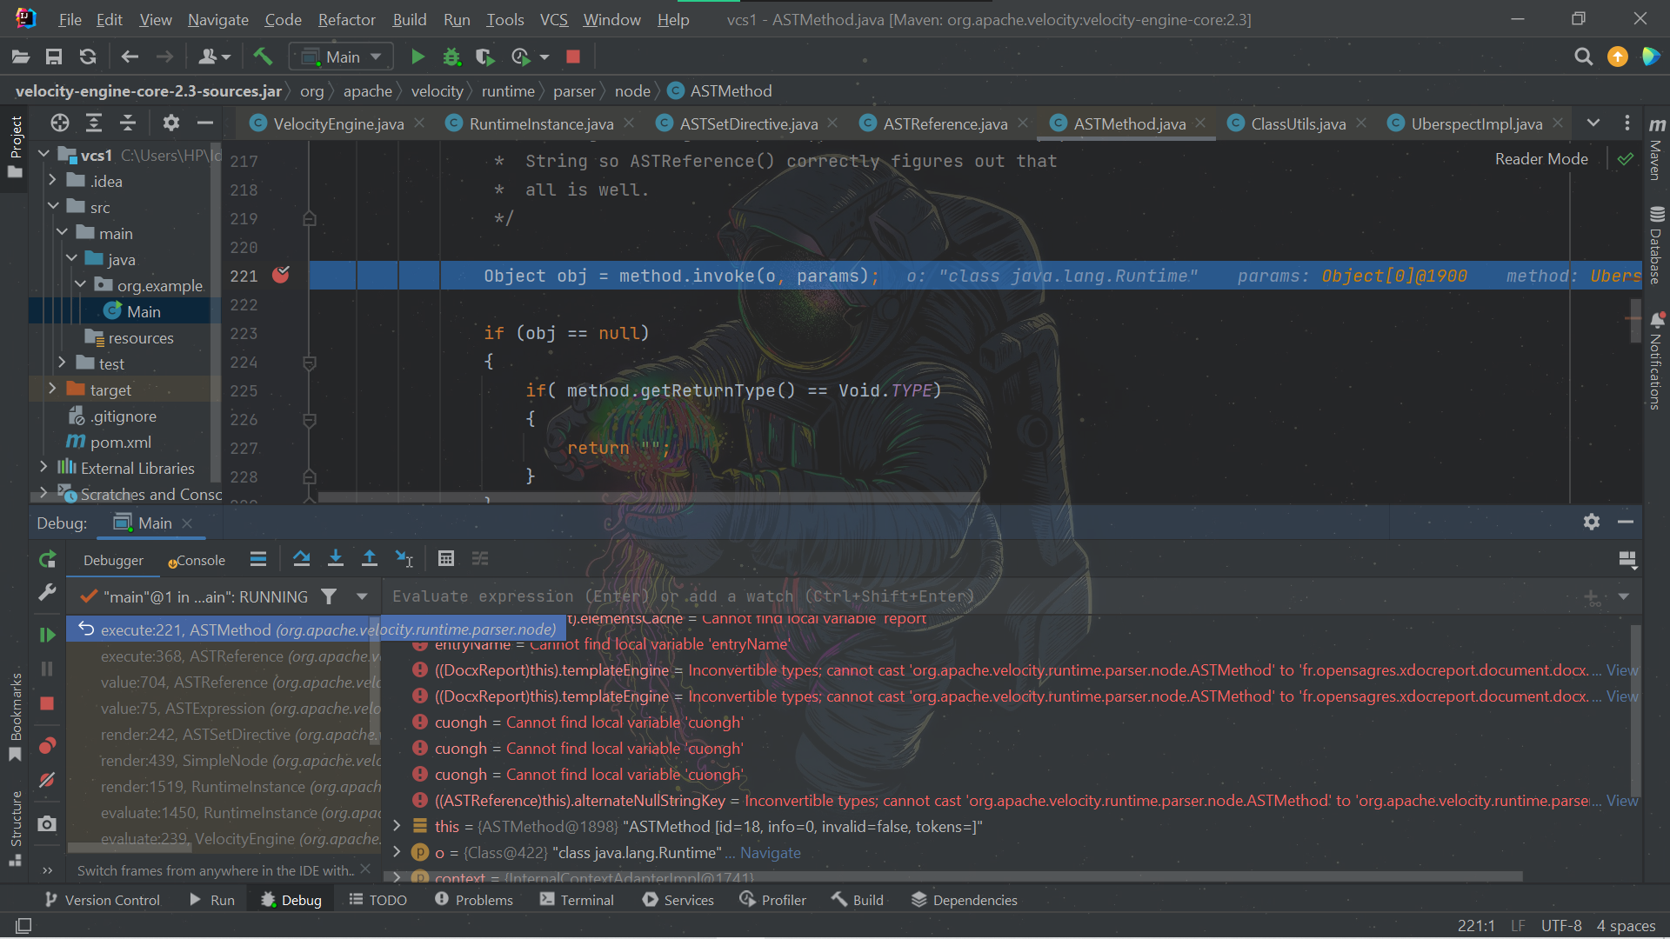Select frame execute:368, ASTReference

[x=224, y=656]
